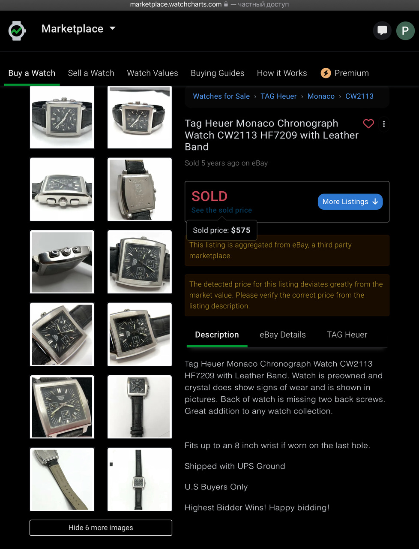Go to the Watch Values page
The width and height of the screenshot is (419, 549).
(x=153, y=73)
